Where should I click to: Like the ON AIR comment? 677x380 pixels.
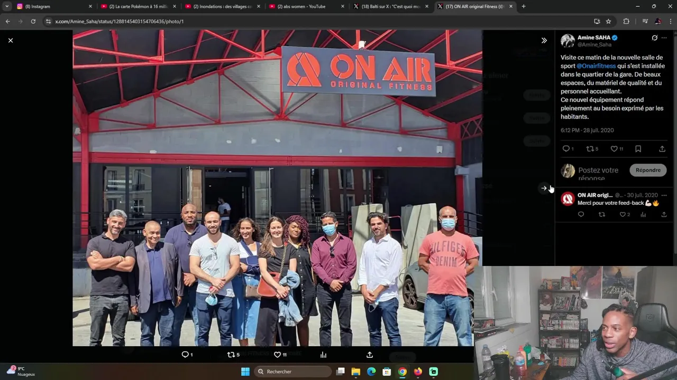click(623, 214)
